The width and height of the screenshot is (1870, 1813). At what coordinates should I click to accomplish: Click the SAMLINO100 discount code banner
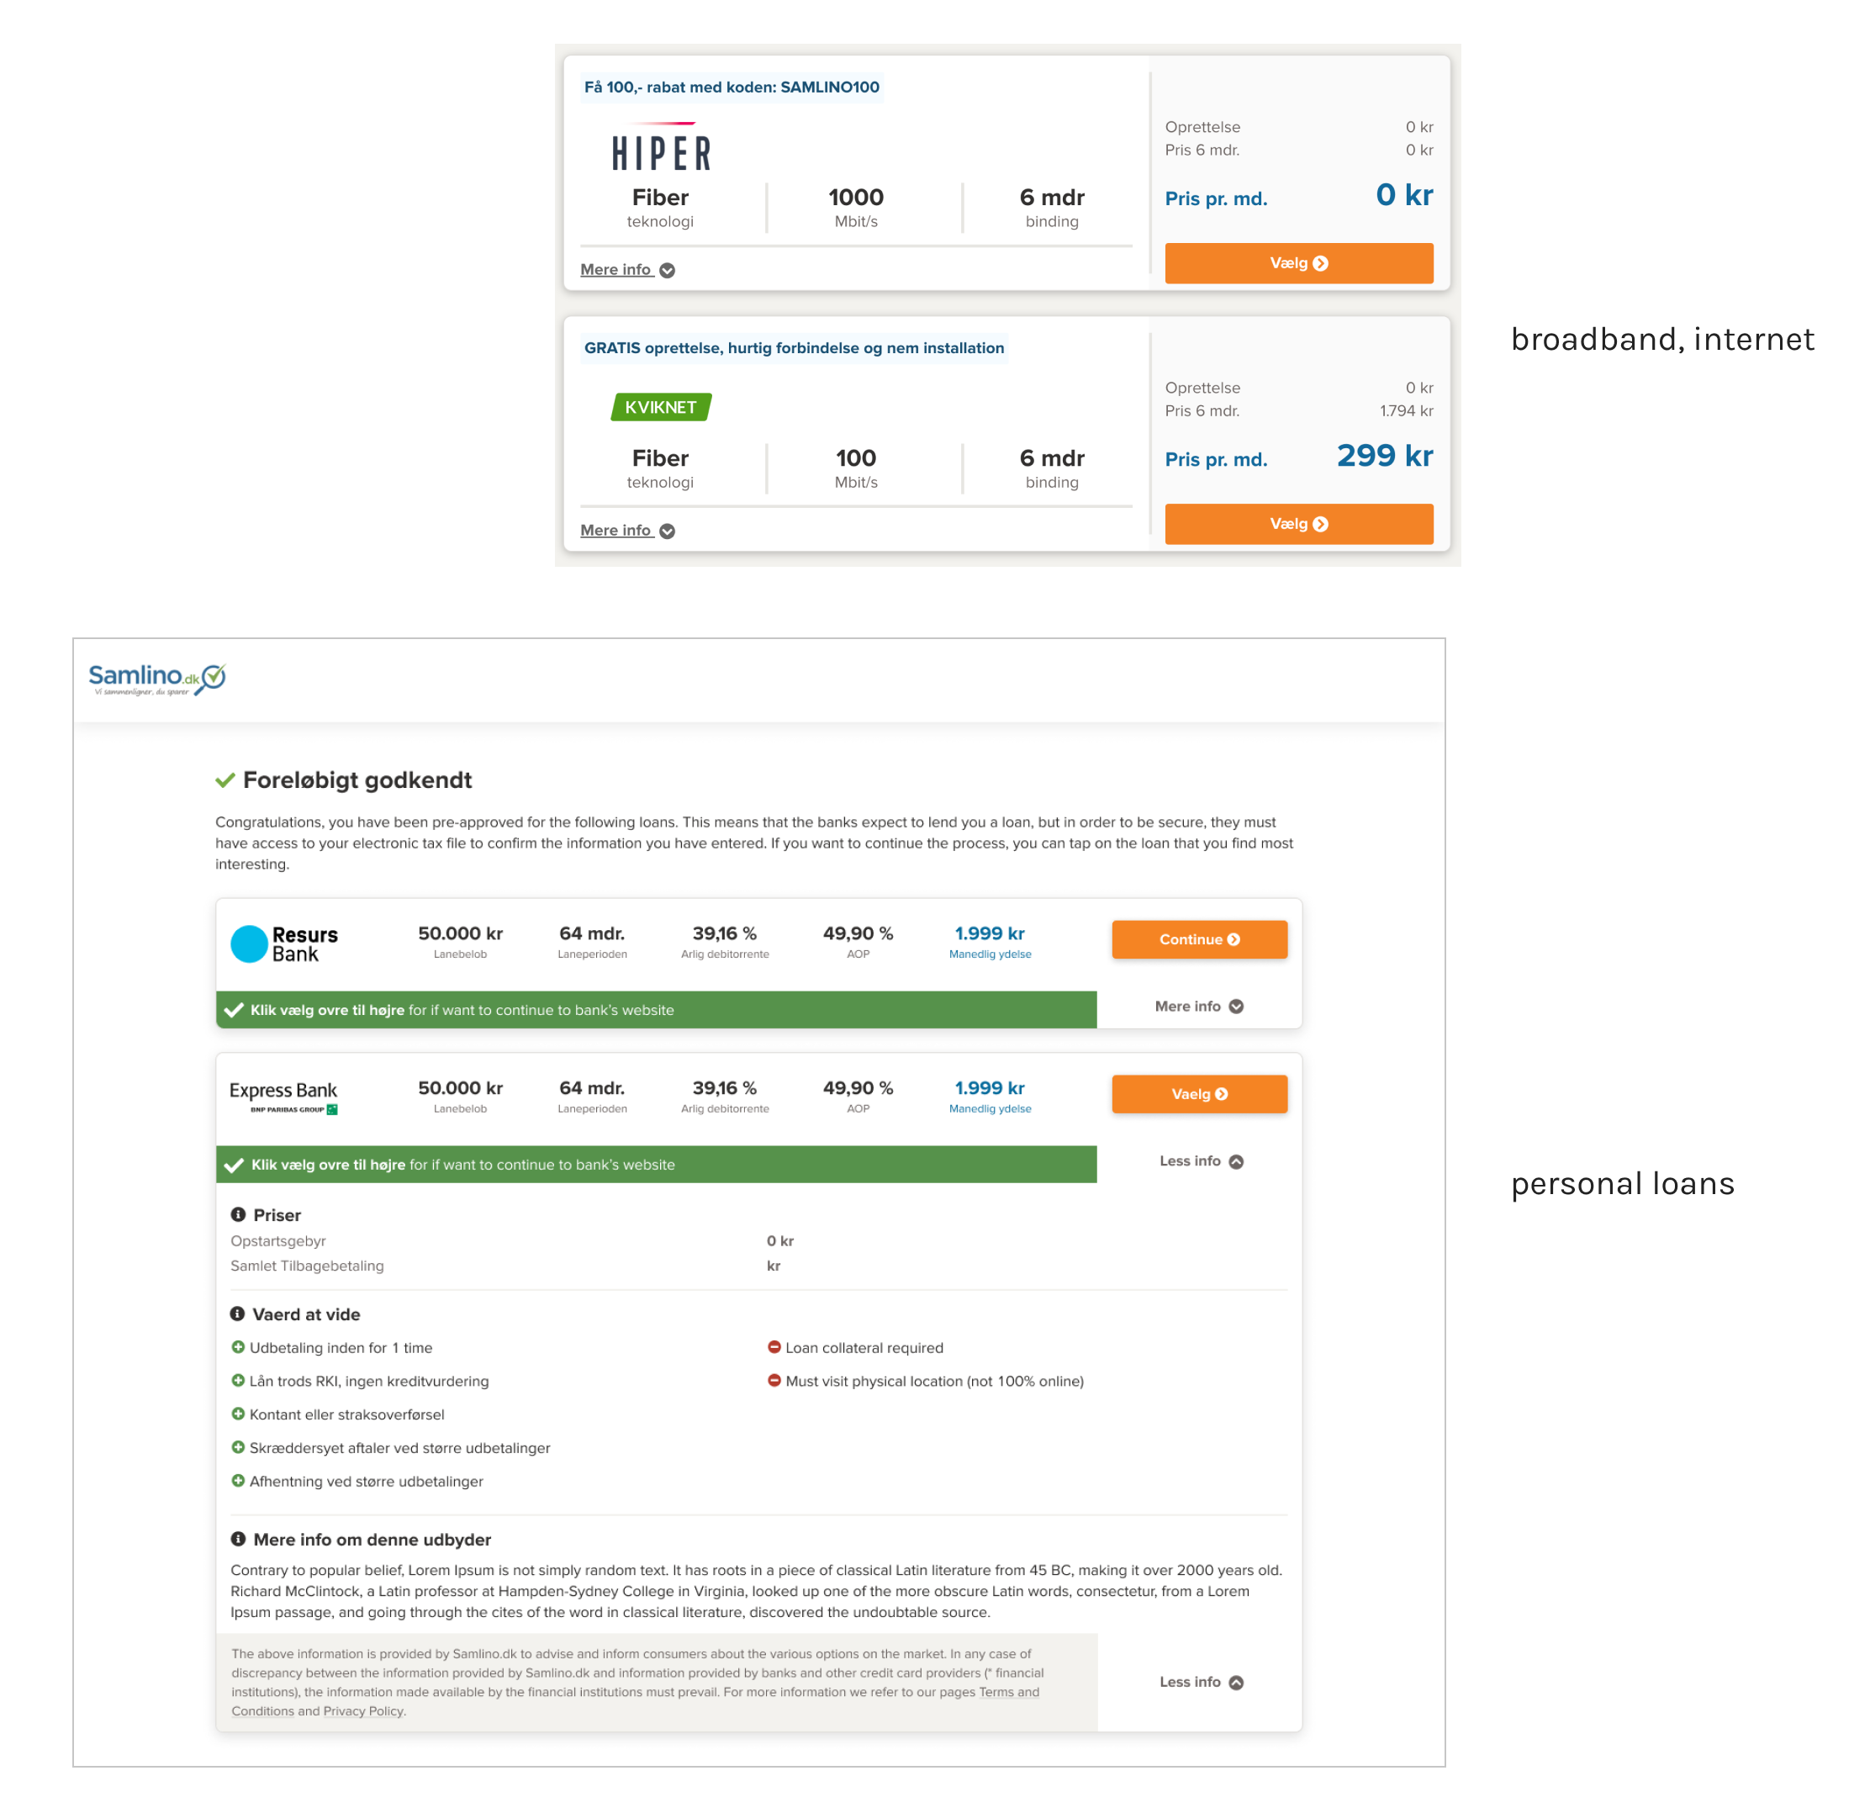(x=732, y=87)
